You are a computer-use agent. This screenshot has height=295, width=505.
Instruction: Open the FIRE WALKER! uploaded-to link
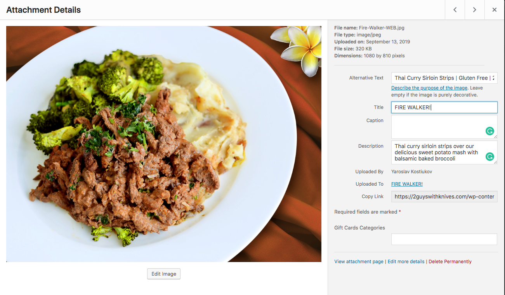click(407, 184)
